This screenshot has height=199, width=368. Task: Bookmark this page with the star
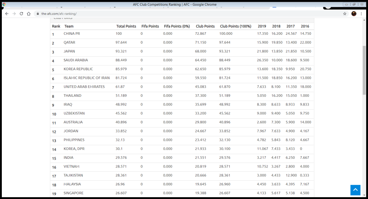345,14
